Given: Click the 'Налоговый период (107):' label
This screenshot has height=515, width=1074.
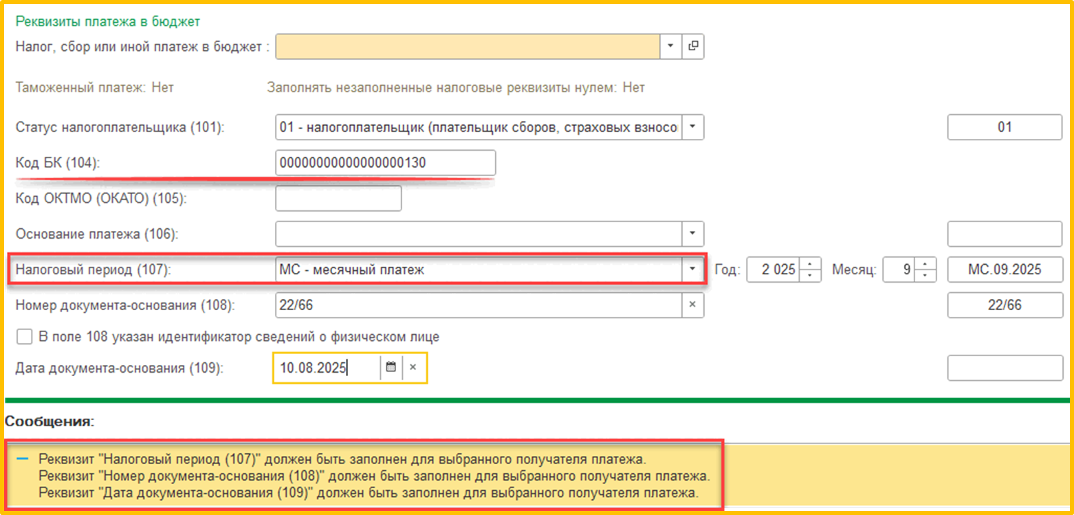Looking at the screenshot, I should tap(93, 270).
